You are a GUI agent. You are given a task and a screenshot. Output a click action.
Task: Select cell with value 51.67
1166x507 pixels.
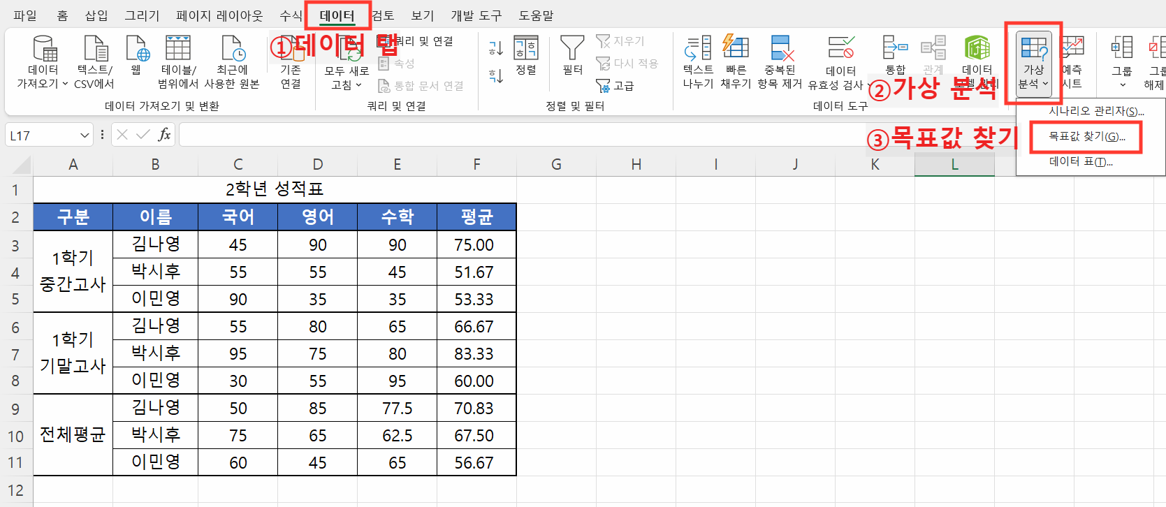click(x=476, y=272)
